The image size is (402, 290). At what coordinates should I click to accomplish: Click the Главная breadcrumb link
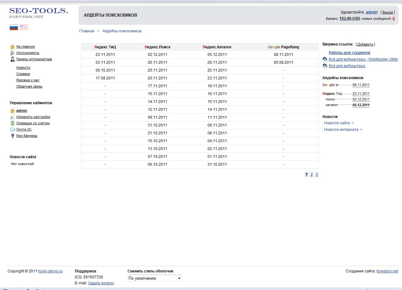click(x=86, y=31)
